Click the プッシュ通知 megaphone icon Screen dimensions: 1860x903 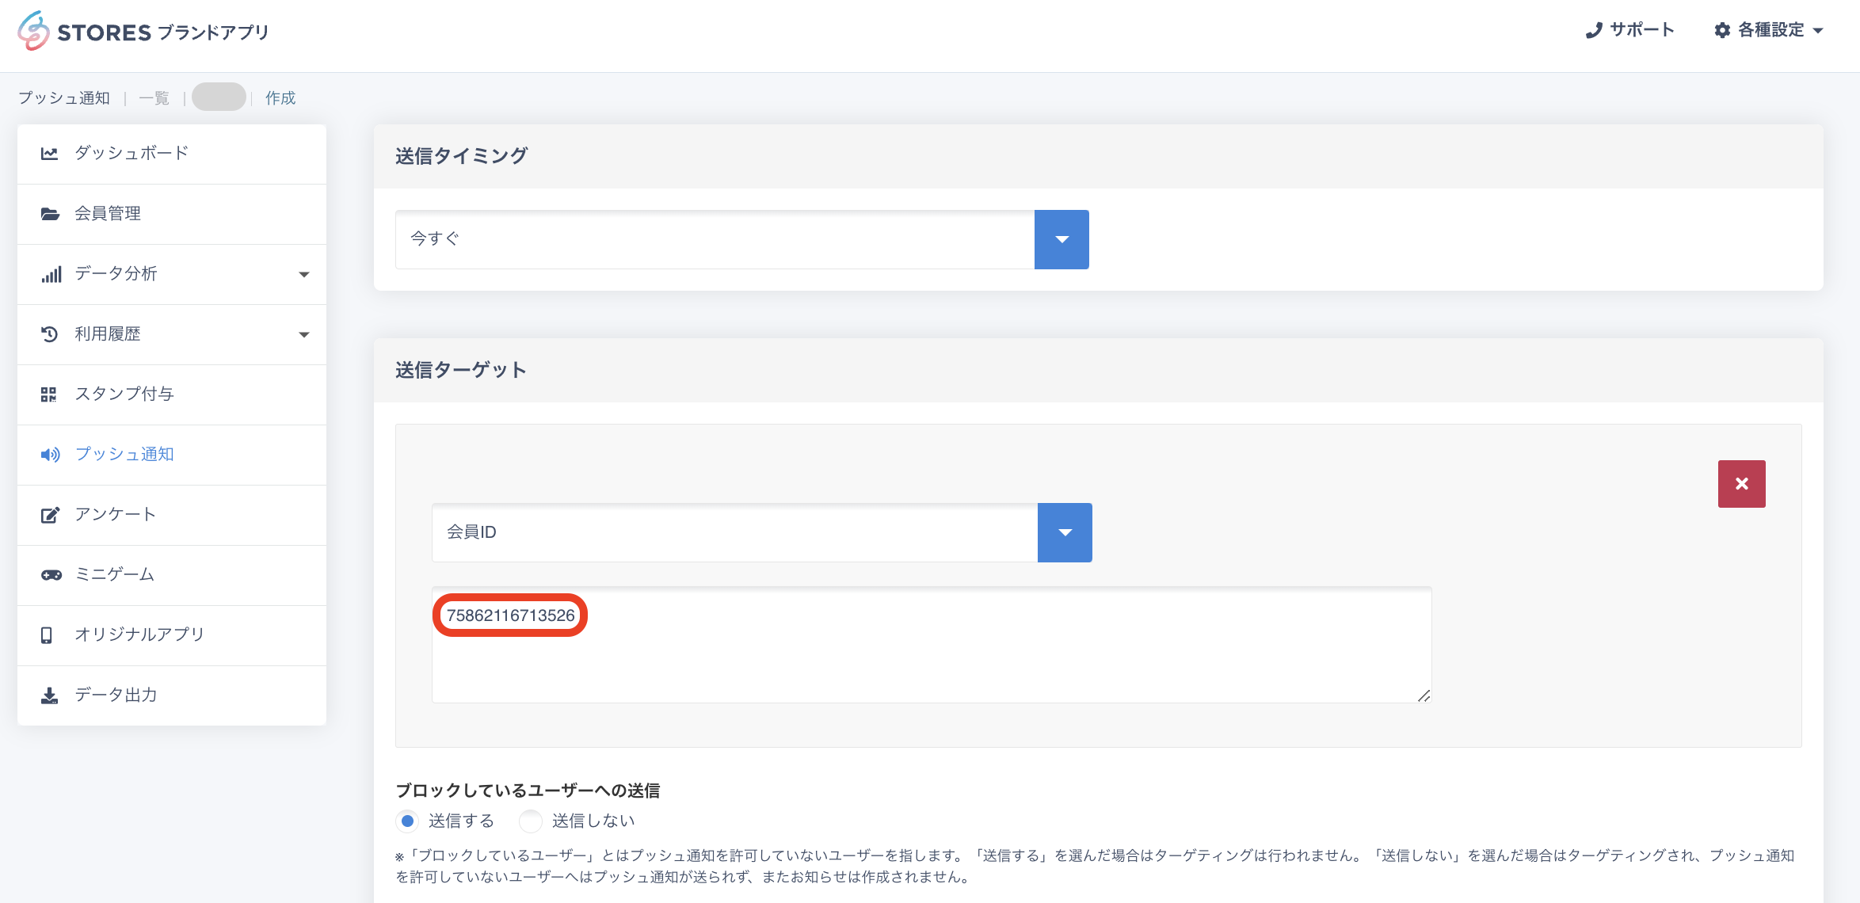50,455
